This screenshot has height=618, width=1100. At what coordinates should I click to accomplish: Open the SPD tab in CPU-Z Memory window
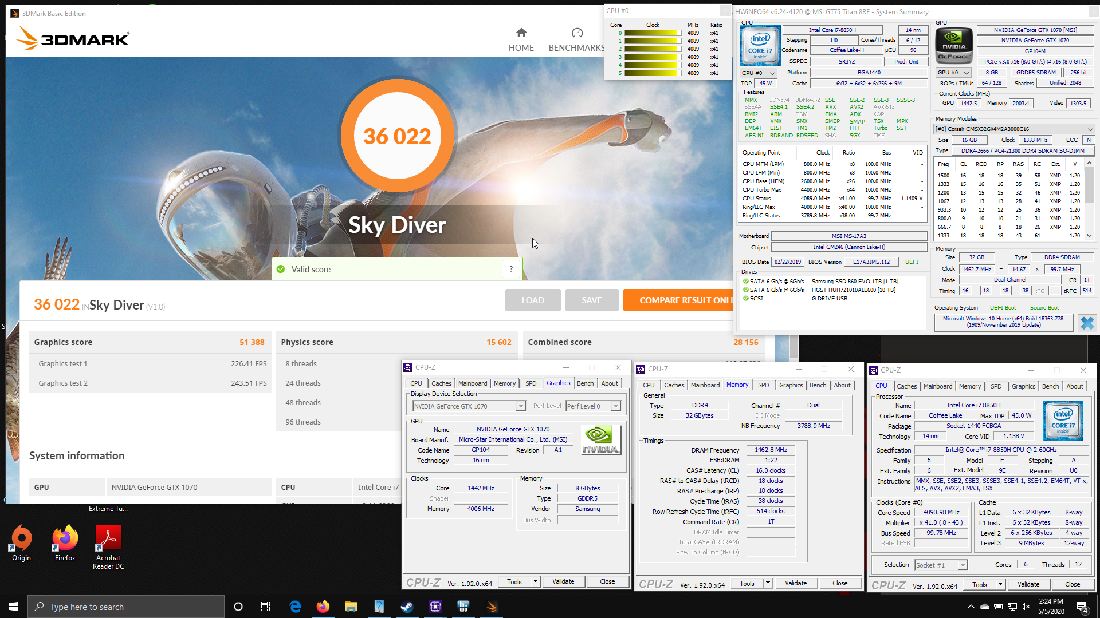(763, 385)
